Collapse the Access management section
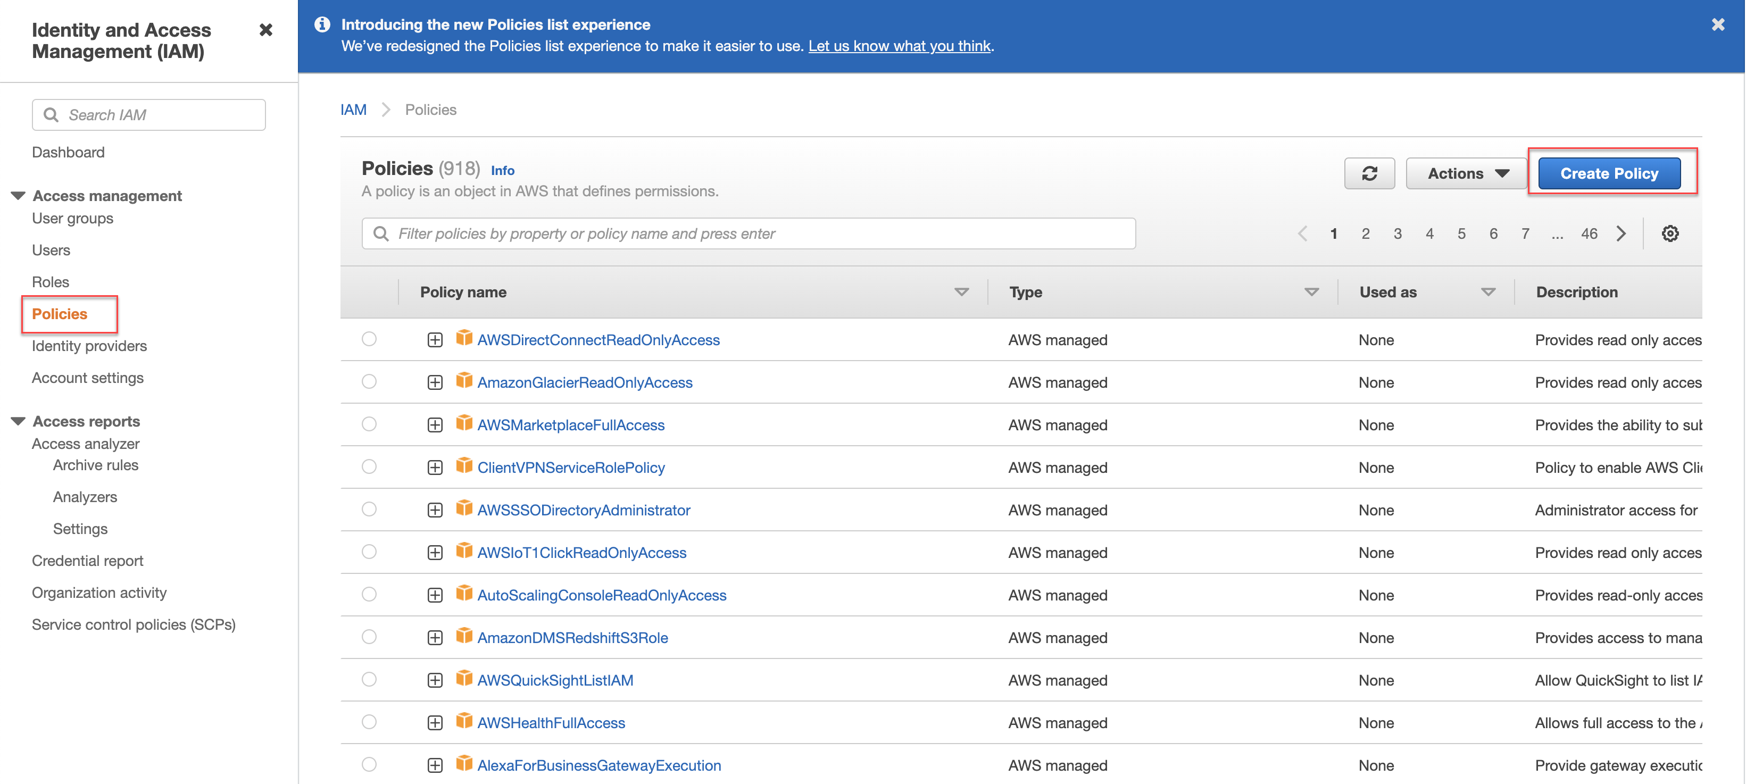 pos(18,196)
